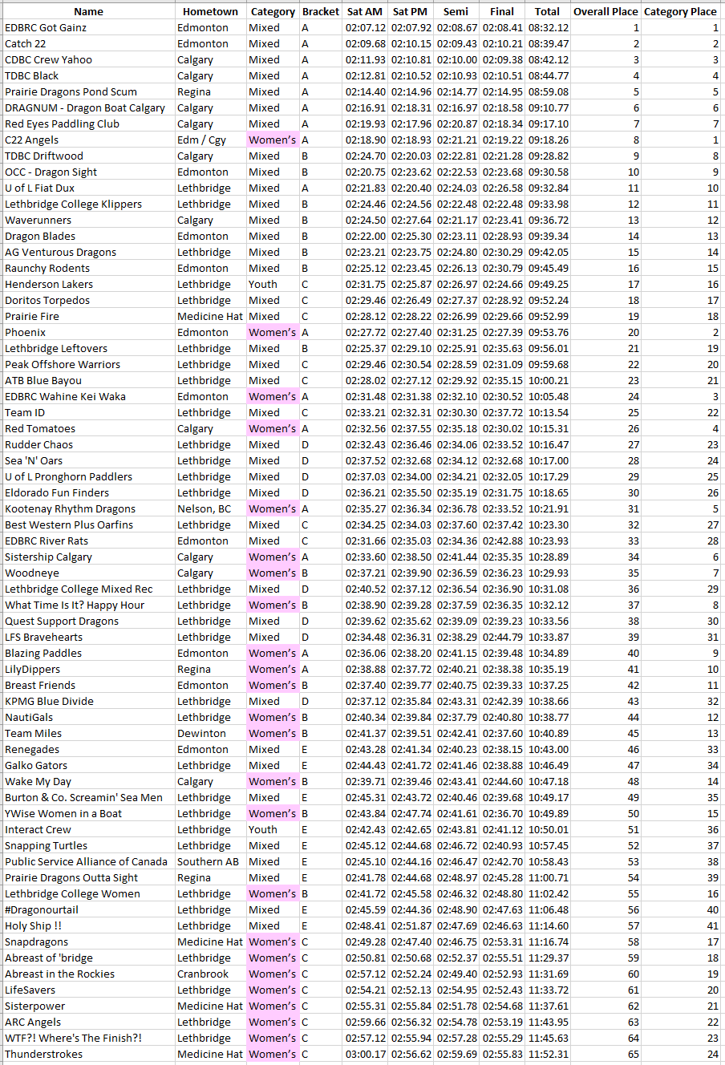
Task: Select the Overall Place column header
Action: pos(606,11)
